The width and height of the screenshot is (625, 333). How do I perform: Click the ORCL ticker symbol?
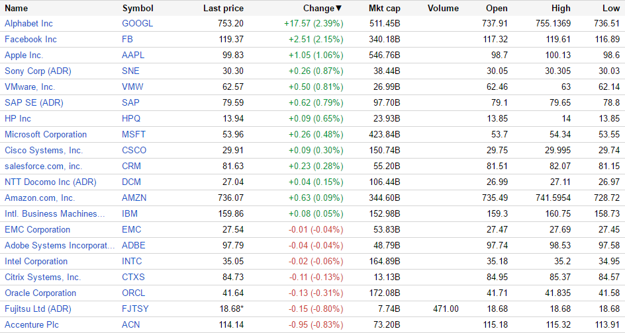point(134,293)
